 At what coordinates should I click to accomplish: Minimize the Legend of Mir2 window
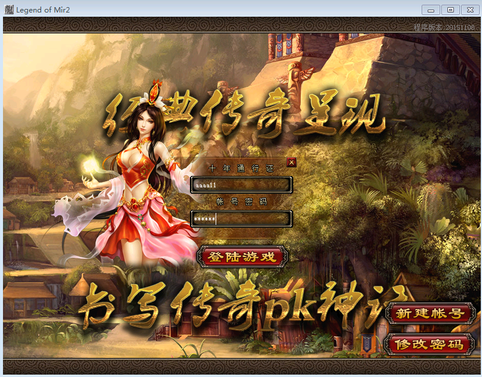431,10
